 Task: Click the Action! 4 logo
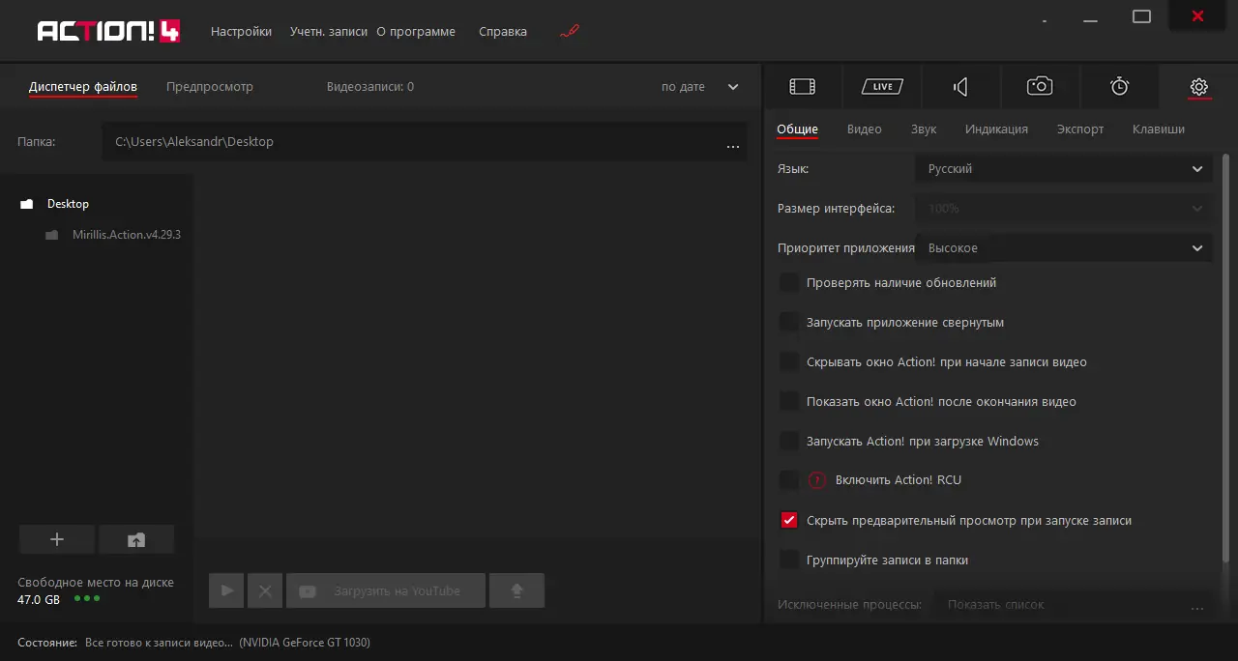(108, 31)
